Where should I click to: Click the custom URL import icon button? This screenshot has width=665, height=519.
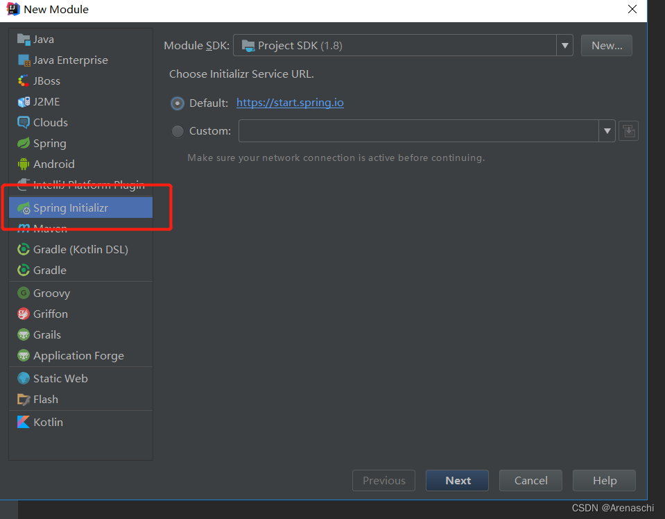[x=628, y=130]
